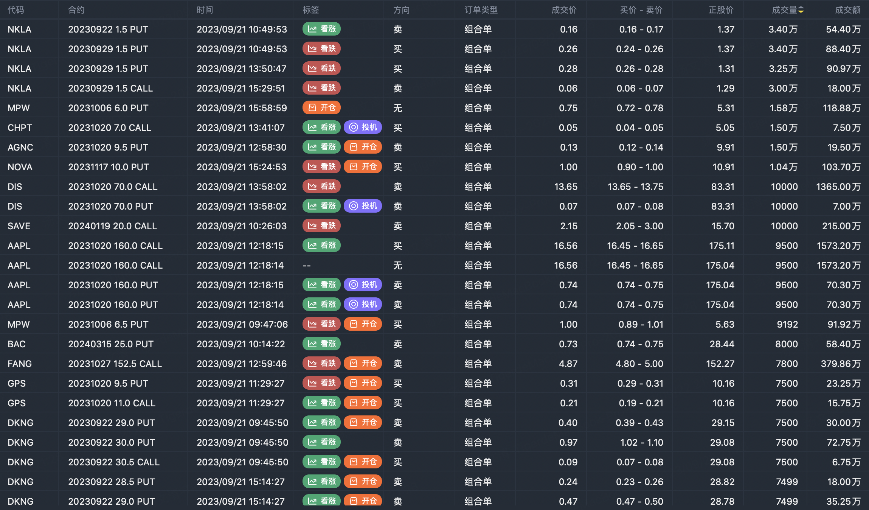869x510 pixels.
Task: Select the SAVE ticker cell
Action: point(19,226)
